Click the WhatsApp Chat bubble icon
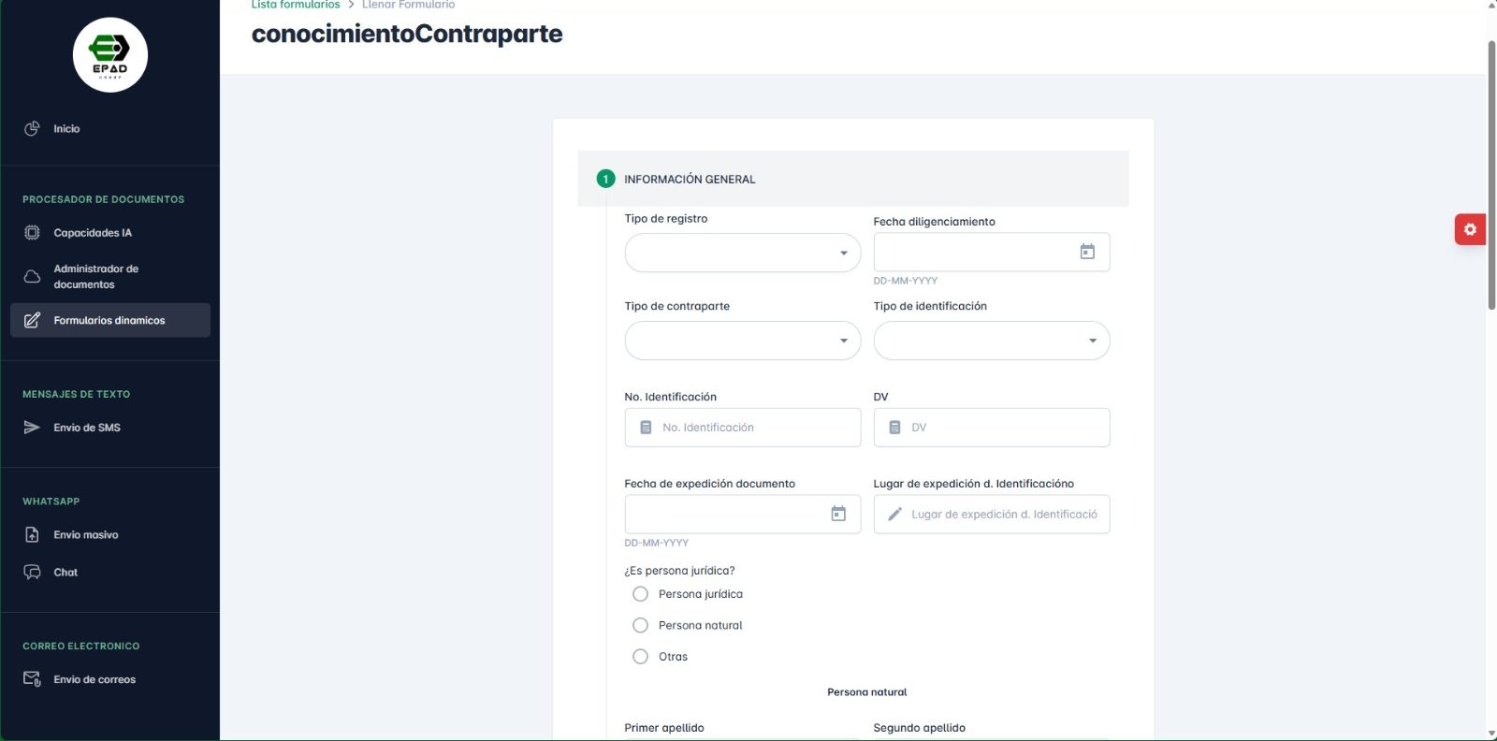This screenshot has width=1497, height=741. (x=32, y=573)
